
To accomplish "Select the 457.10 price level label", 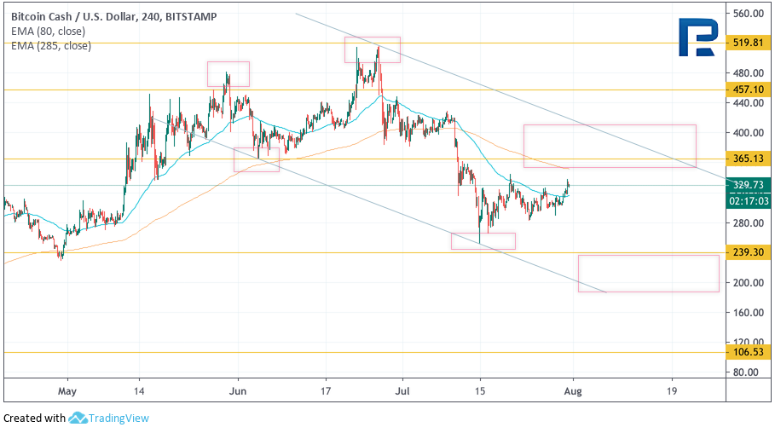I will pos(747,89).
